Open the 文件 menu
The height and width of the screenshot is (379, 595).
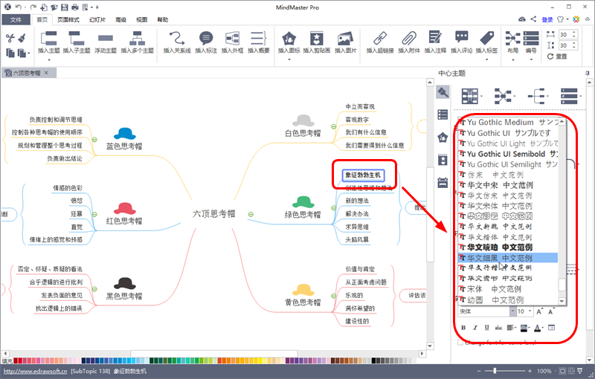click(16, 20)
